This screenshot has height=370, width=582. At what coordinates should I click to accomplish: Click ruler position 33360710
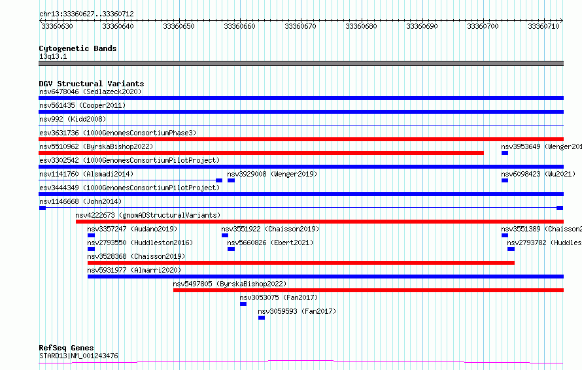[544, 26]
